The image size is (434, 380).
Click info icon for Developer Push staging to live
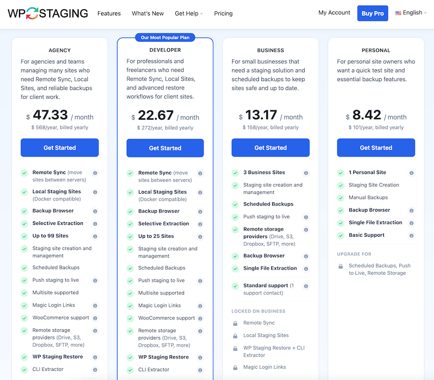(x=200, y=281)
